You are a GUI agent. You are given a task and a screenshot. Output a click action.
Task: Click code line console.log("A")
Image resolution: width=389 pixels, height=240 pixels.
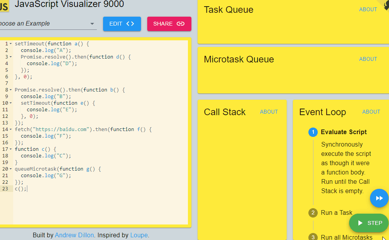pyautogui.click(x=46, y=50)
